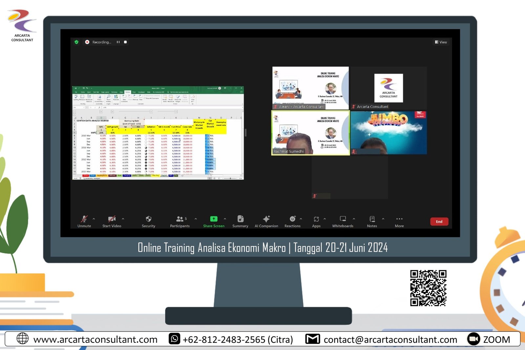Screen dimensions: 525x350
Task: Start Video to turn camera on
Action: 112,221
